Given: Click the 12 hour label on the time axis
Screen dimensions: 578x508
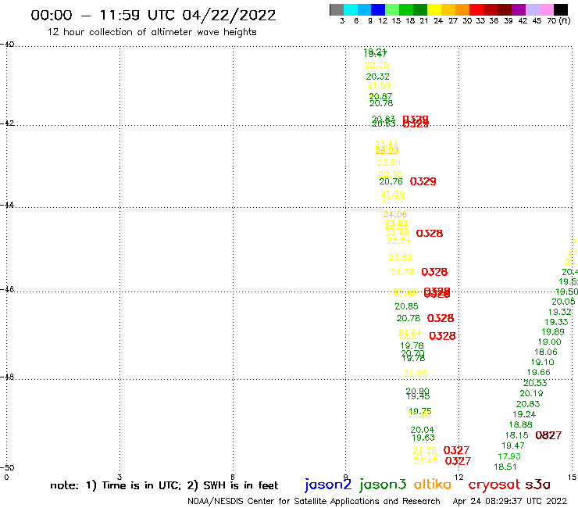Looking at the screenshot, I should click(x=458, y=478).
